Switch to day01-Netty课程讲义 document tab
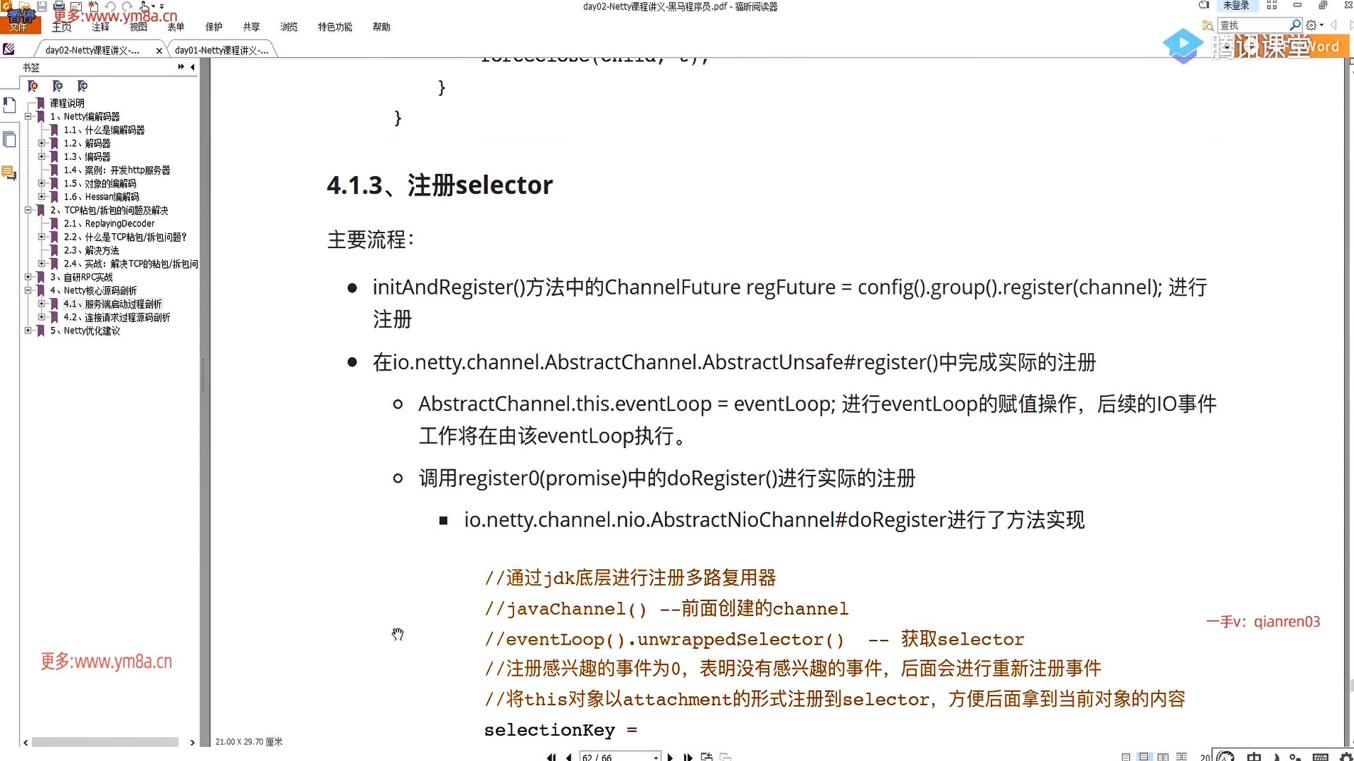Viewport: 1354px width, 761px height. click(x=221, y=50)
